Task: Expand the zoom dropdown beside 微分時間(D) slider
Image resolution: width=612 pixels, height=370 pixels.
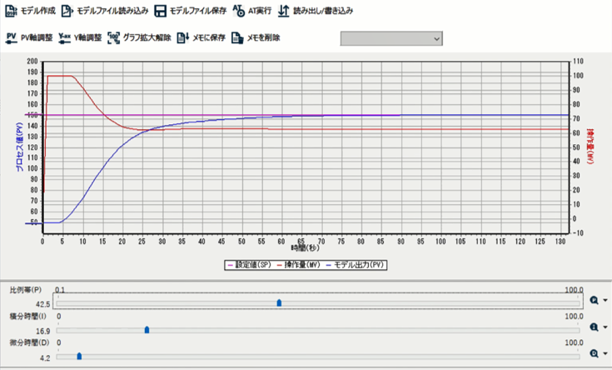Action: 605,353
